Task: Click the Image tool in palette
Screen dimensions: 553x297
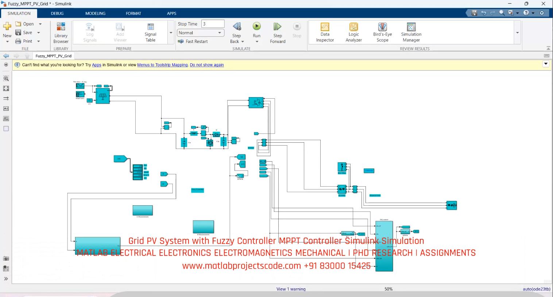Action: [x=6, y=119]
